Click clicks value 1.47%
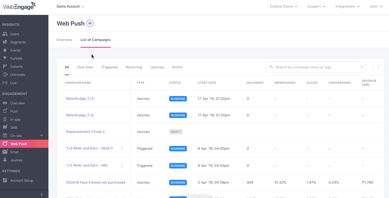This screenshot has width=389, height=198. coord(311,183)
